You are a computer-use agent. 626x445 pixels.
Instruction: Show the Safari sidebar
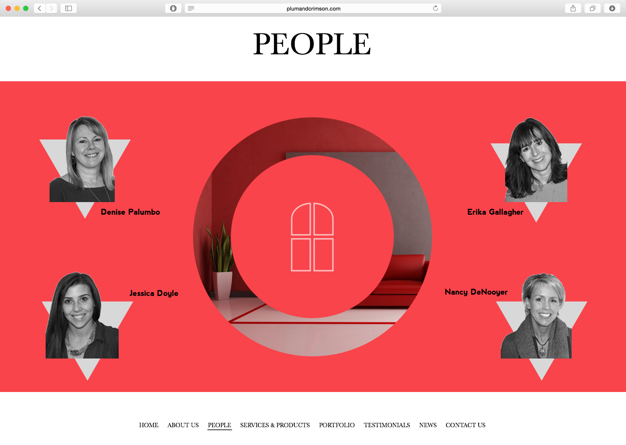[69, 8]
